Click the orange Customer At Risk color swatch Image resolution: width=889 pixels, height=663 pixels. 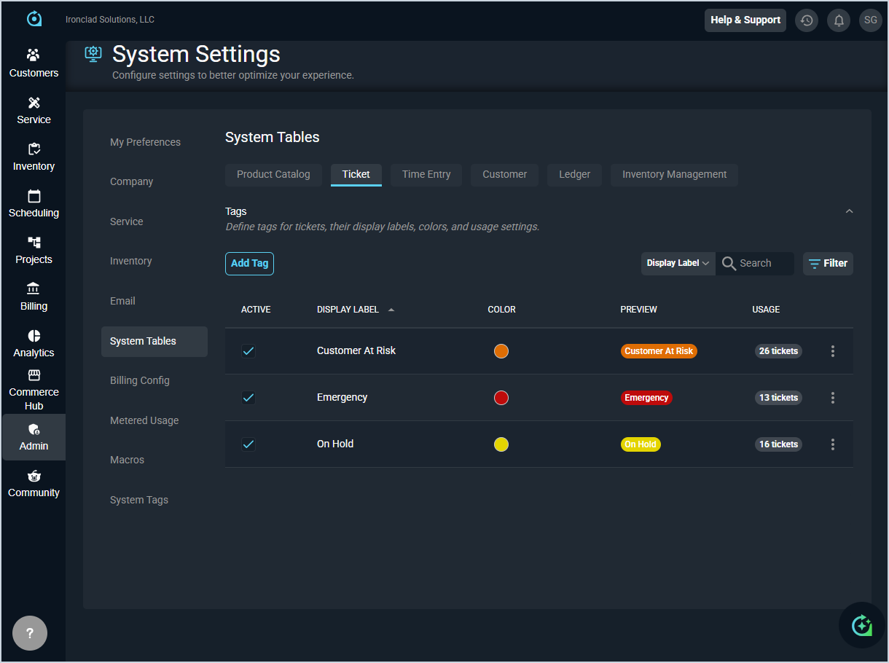(501, 351)
